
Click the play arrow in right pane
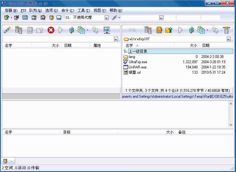(180, 30)
